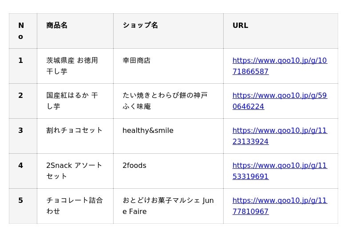Image resolution: width=355 pixels, height=237 pixels.
Task: Click the おとどけお菓子マルシェ June Faire cell
Action: [x=168, y=206]
